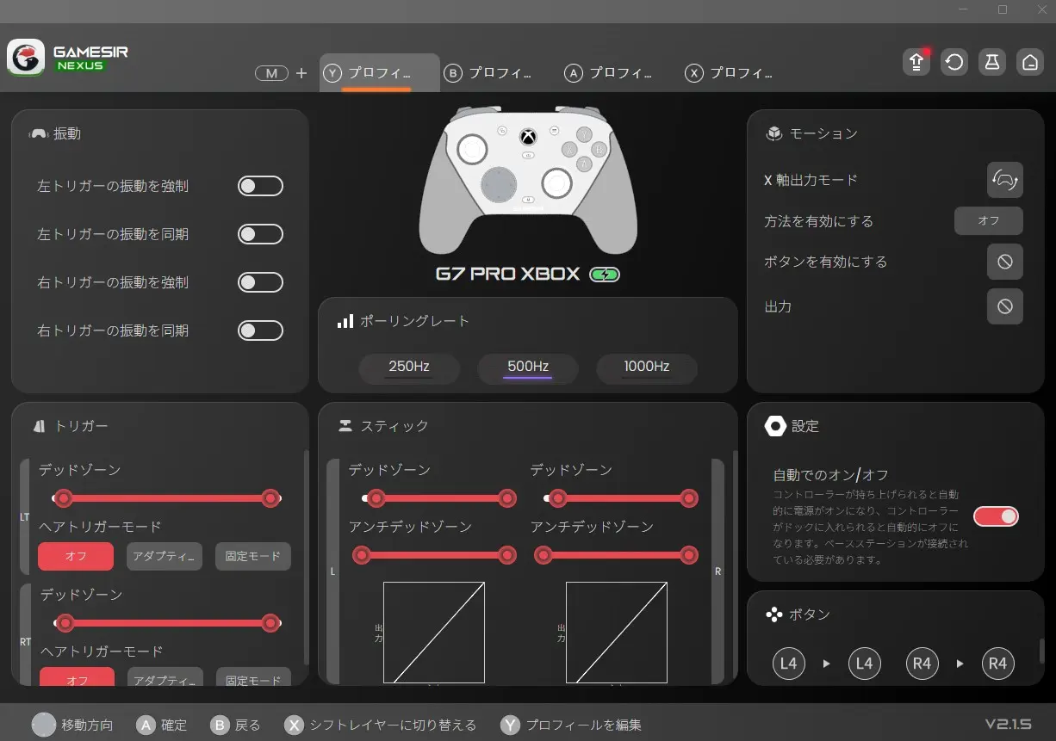Image resolution: width=1056 pixels, height=741 pixels.
Task: Click the ボタンを有効にする disabled icon
Action: (1004, 262)
